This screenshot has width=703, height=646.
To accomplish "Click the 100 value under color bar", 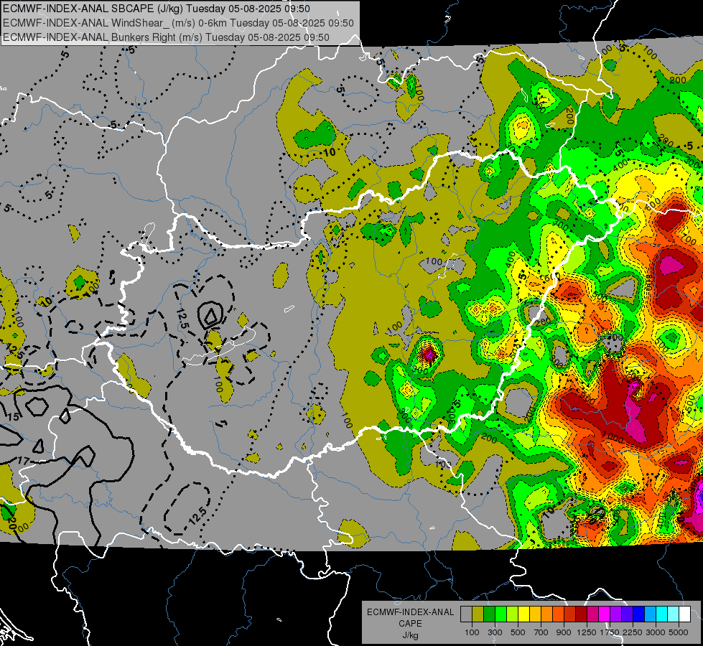I will pos(472,632).
